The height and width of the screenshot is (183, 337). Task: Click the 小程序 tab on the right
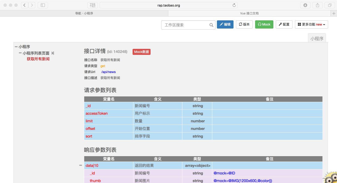(x=317, y=38)
